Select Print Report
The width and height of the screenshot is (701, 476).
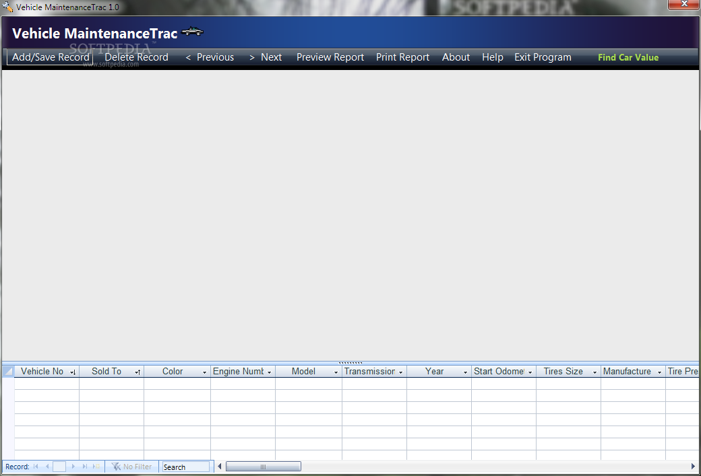(x=402, y=57)
